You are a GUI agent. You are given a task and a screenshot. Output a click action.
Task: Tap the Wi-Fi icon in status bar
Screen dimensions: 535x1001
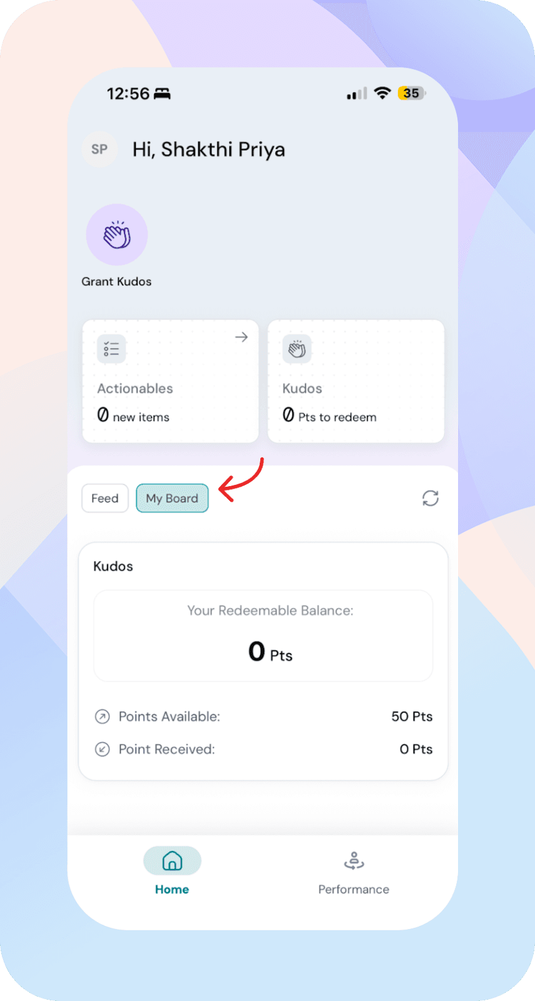[x=382, y=93]
